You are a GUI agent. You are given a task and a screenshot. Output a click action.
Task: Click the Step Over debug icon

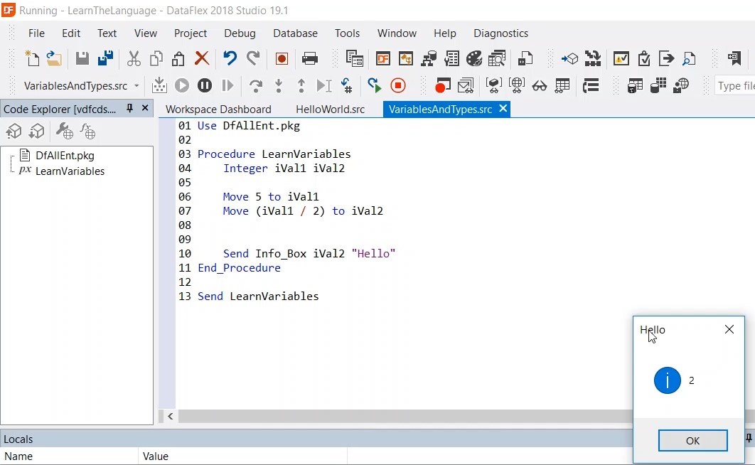click(255, 86)
